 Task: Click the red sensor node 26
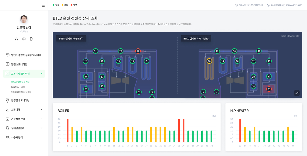coord(269,89)
